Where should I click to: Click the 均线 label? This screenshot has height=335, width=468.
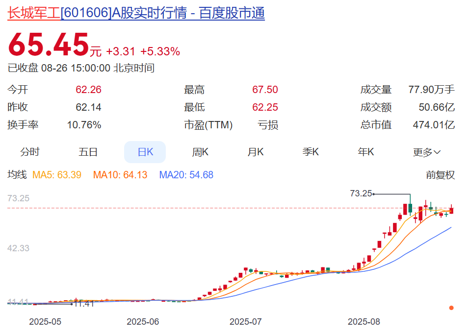17,175
